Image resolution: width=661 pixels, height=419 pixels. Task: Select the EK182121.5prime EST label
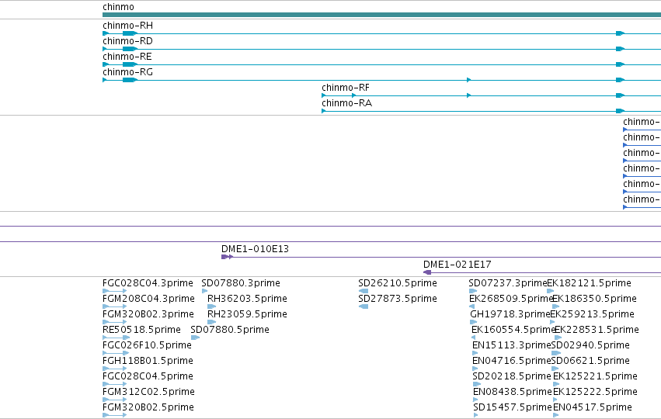coord(589,283)
